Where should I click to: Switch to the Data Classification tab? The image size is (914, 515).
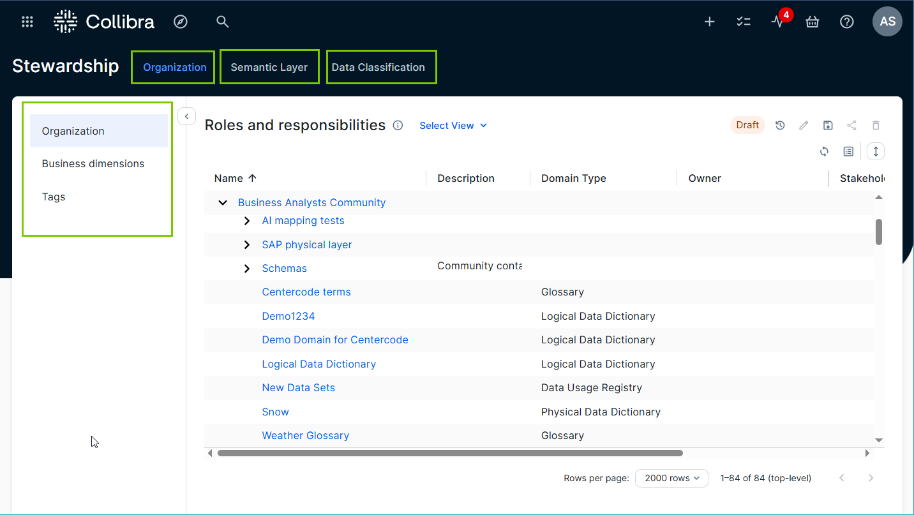(378, 67)
